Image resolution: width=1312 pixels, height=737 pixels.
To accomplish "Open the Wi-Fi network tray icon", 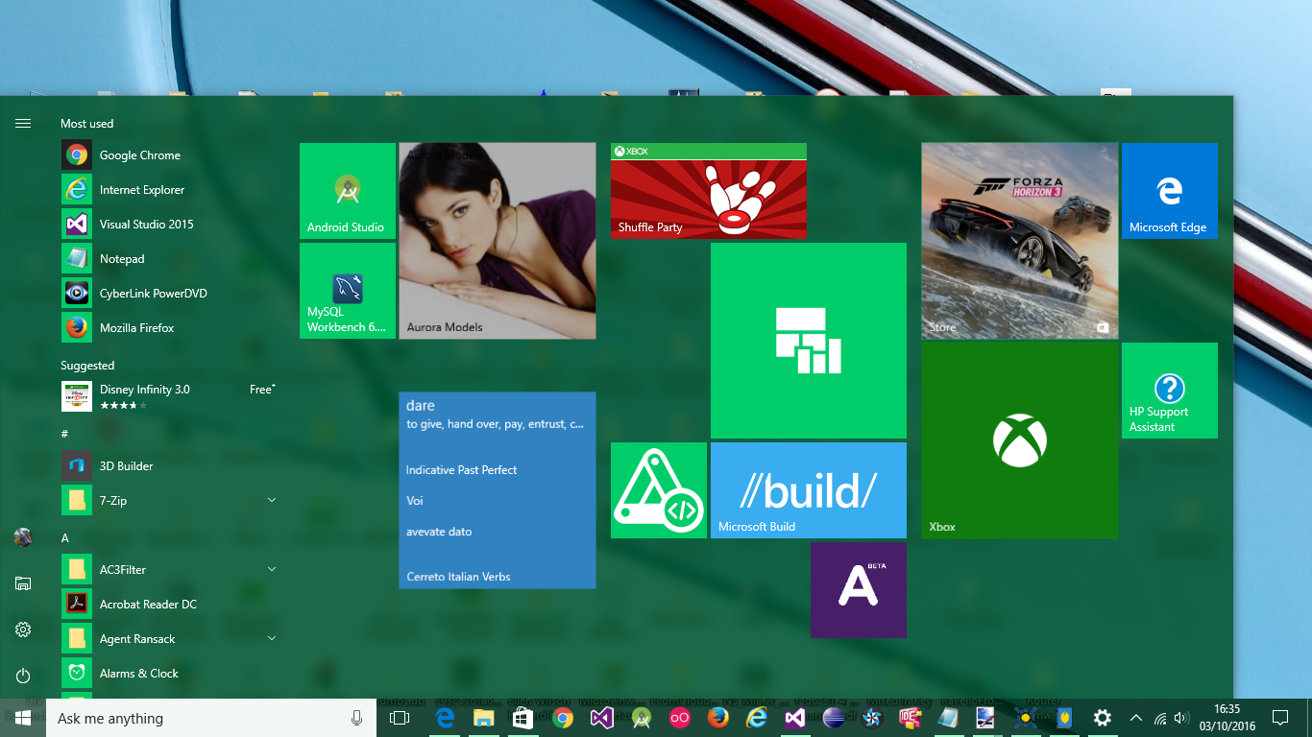I will click(x=1160, y=718).
